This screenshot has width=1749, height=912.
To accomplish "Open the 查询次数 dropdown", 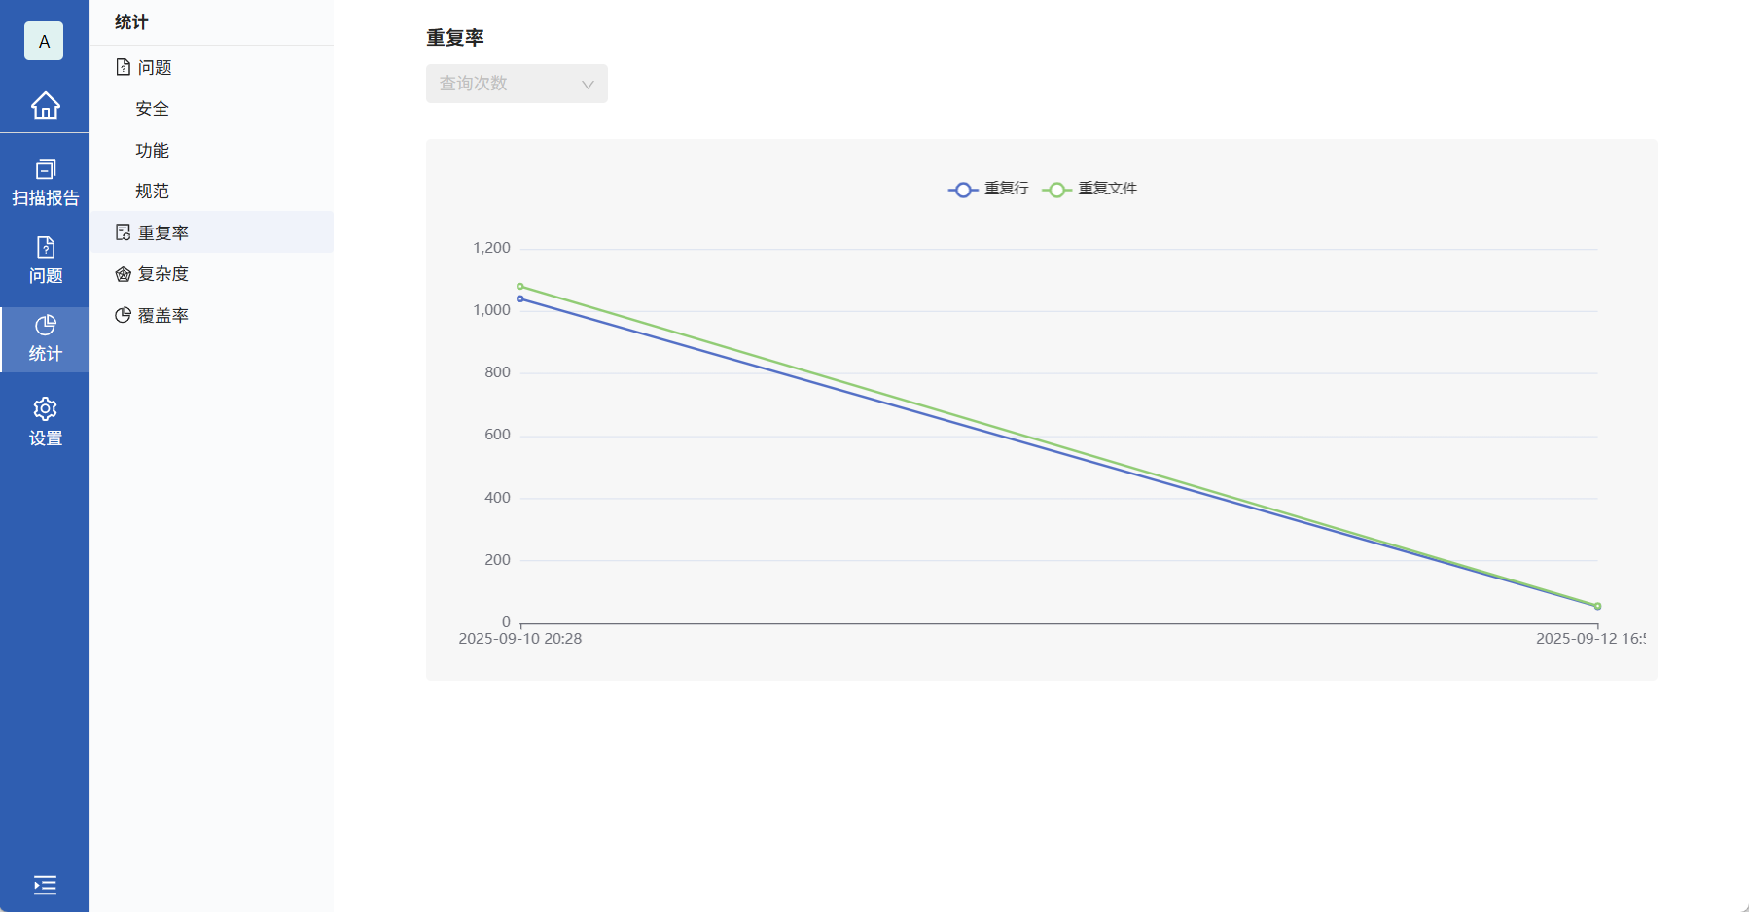I will [x=516, y=84].
